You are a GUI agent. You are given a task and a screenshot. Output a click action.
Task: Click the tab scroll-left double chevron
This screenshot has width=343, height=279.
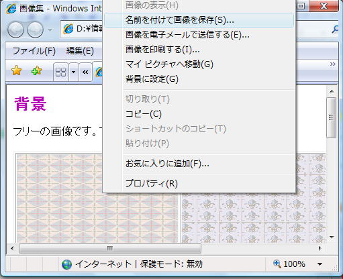click(x=85, y=72)
